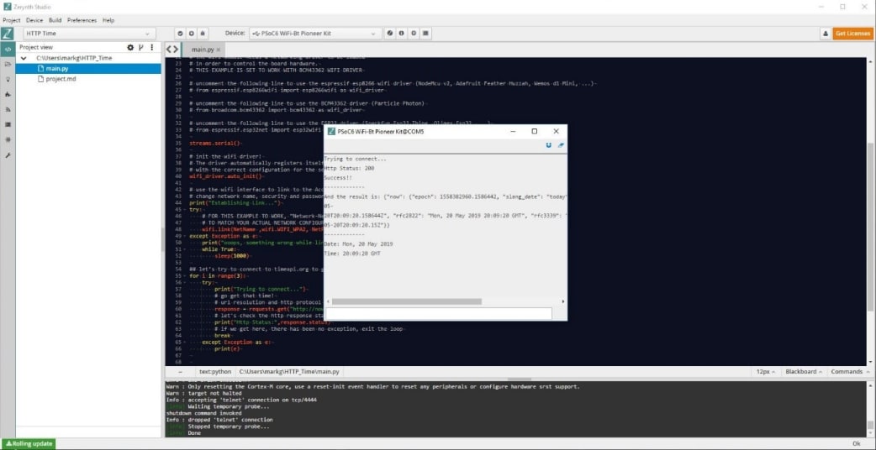Open the user profile icon

click(826, 34)
